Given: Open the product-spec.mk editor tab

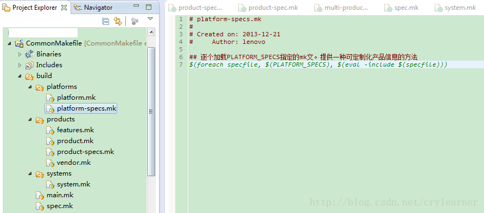Looking at the screenshot, I should pos(269,8).
